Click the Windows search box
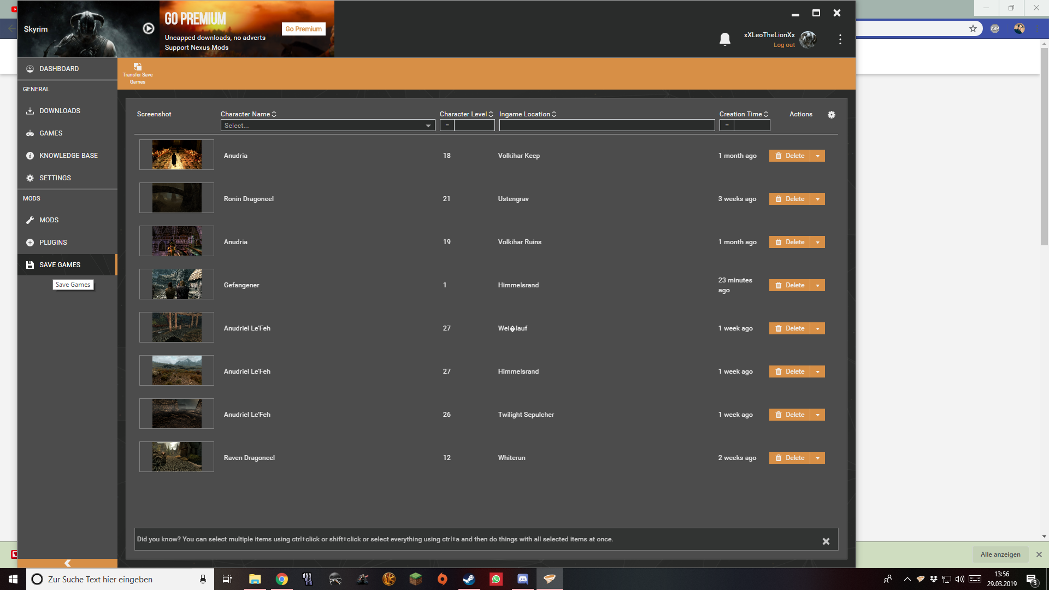The image size is (1049, 590). 120,579
